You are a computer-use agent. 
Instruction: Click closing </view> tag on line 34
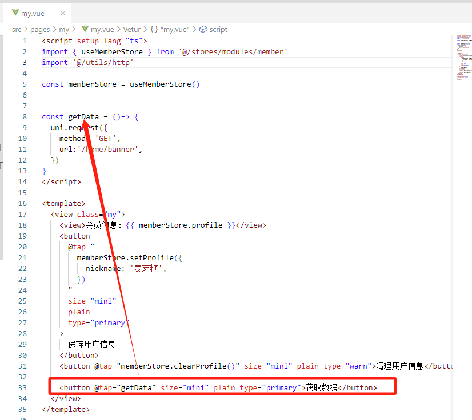66,399
